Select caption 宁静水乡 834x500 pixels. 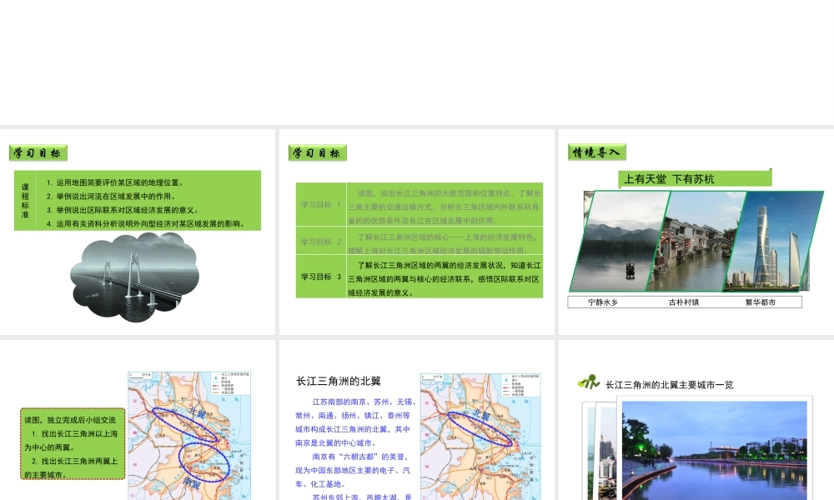pos(603,302)
